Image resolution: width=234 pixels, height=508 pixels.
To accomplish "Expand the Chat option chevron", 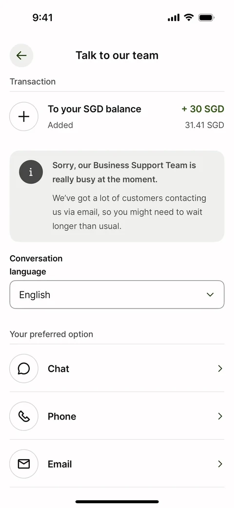I will [220, 368].
